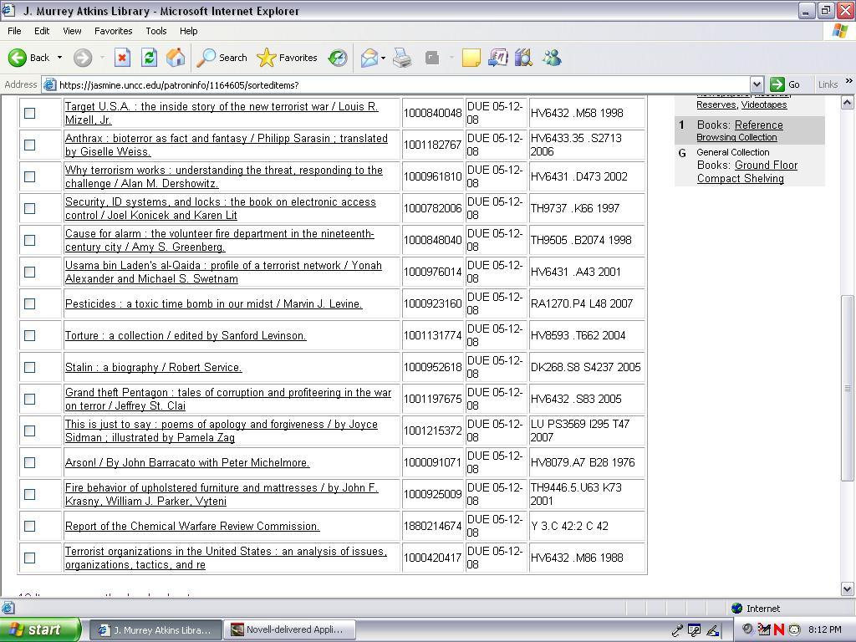This screenshot has width=856, height=642.
Task: Check the box for Stalin: a biography
Action: pyautogui.click(x=30, y=367)
